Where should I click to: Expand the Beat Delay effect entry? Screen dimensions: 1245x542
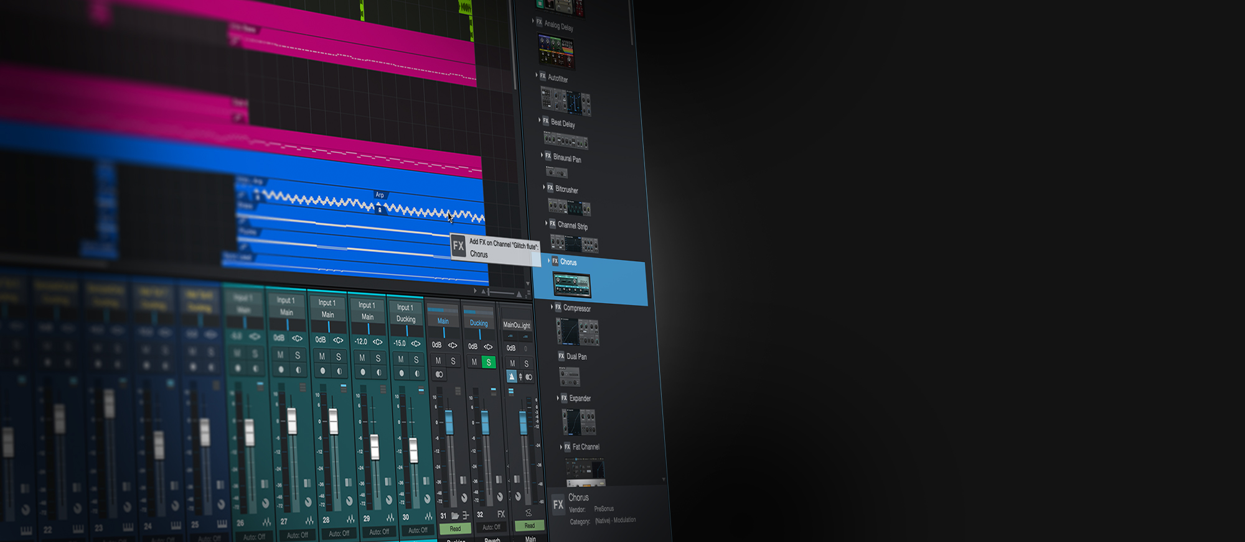(x=540, y=120)
